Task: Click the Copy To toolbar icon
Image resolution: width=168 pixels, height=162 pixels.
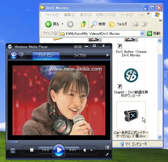Action: [x=145, y=24]
